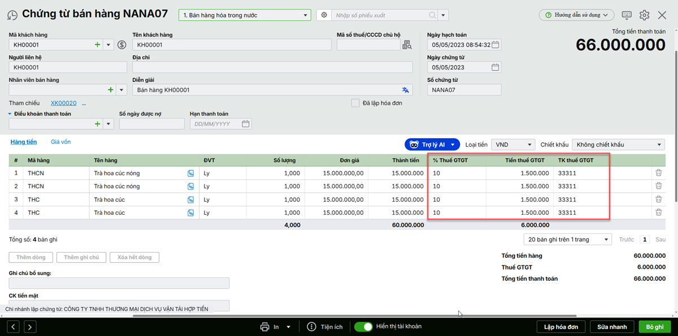The height and width of the screenshot is (336, 678).
Task: Switch to the Giá vốn tab
Action: click(60, 142)
